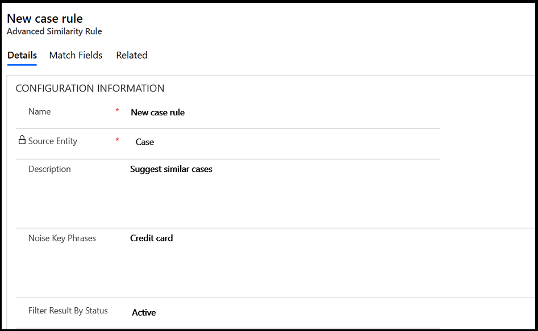Click the New case rule page title
Image resolution: width=538 pixels, height=331 pixels.
[x=45, y=19]
